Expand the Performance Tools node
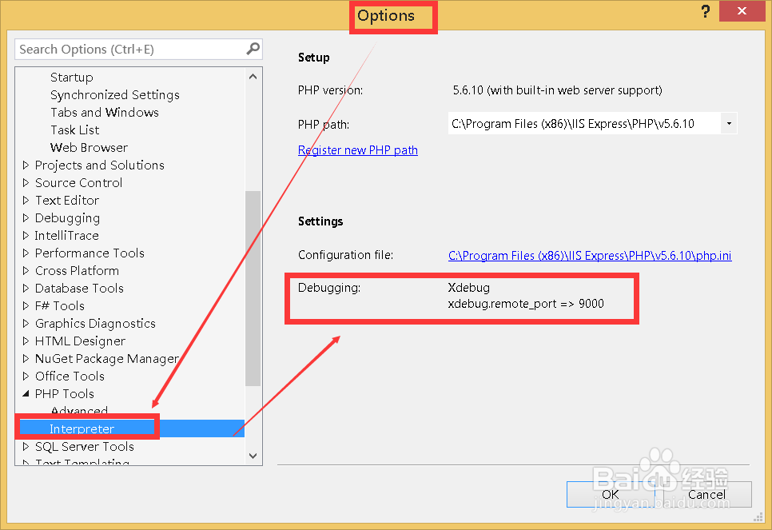This screenshot has height=530, width=772. tap(26, 253)
